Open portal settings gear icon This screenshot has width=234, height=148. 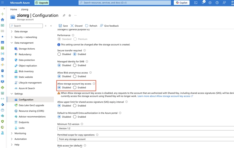click(210, 3)
